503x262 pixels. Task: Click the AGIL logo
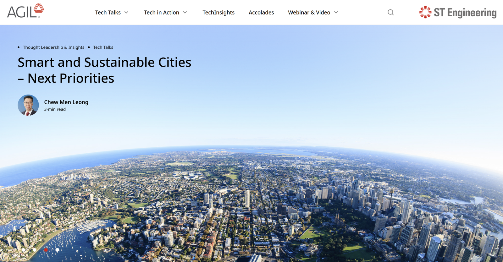25,11
